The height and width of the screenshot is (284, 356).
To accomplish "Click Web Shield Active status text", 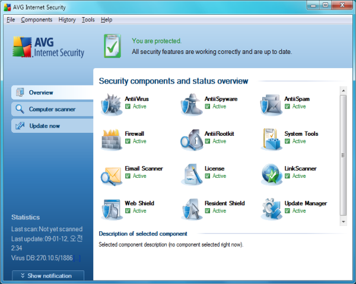I will pos(139,210).
